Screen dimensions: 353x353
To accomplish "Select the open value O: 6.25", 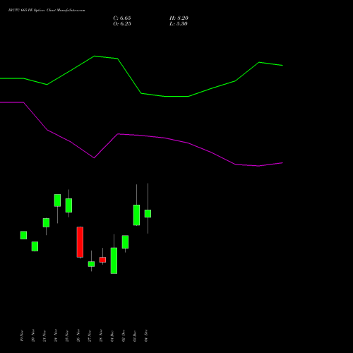I will (x=122, y=24).
